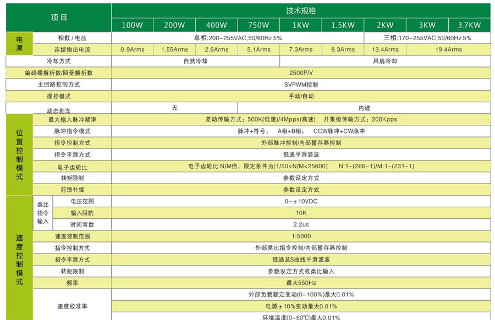Click the 3.7KW column header
Viewport: 495px width, 320px height.
470,25
